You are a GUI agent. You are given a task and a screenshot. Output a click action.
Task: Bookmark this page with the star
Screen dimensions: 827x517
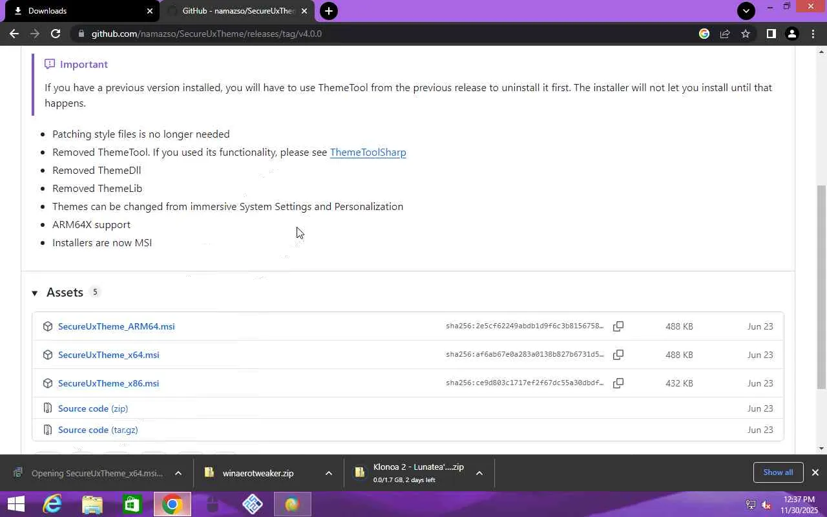[746, 34]
